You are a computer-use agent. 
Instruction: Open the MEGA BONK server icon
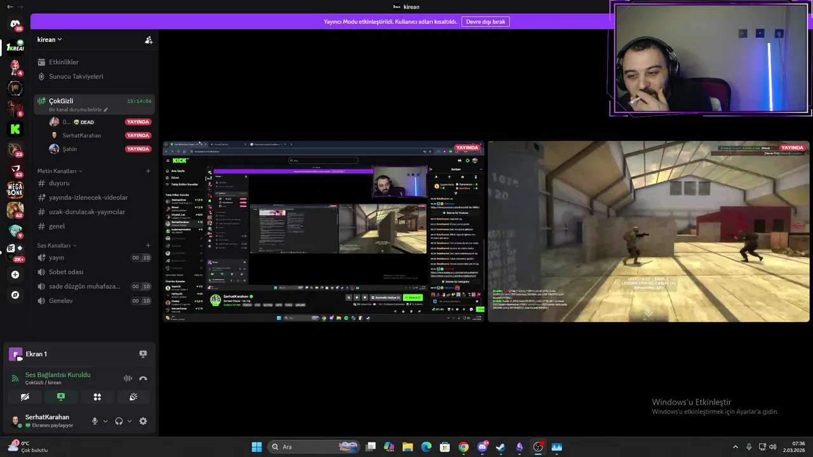pyautogui.click(x=15, y=189)
